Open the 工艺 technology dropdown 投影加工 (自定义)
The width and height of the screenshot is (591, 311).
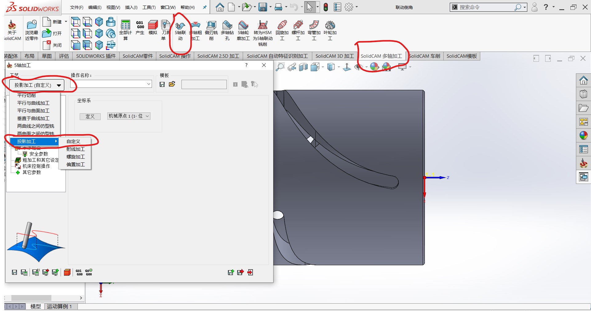[x=37, y=85]
